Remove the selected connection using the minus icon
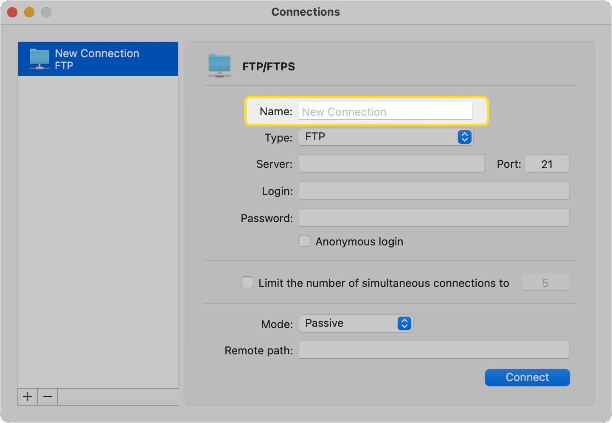The image size is (612, 423). coord(48,397)
